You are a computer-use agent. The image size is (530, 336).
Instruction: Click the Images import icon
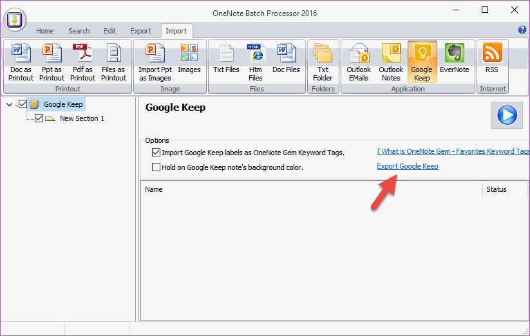tap(189, 58)
